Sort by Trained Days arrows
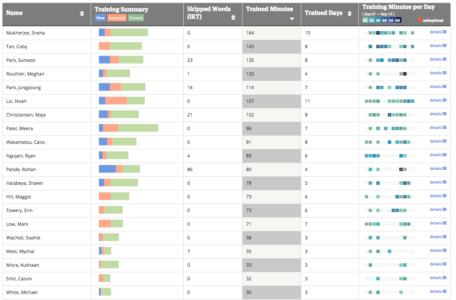Viewport: 456px width, 300px height. (x=351, y=13)
